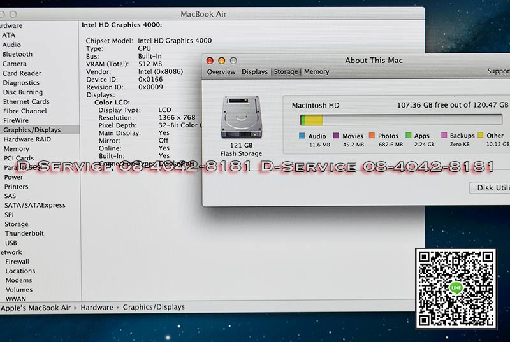The height and width of the screenshot is (342, 510).
Task: Click the orange Photos color swatch
Action: tap(372, 136)
